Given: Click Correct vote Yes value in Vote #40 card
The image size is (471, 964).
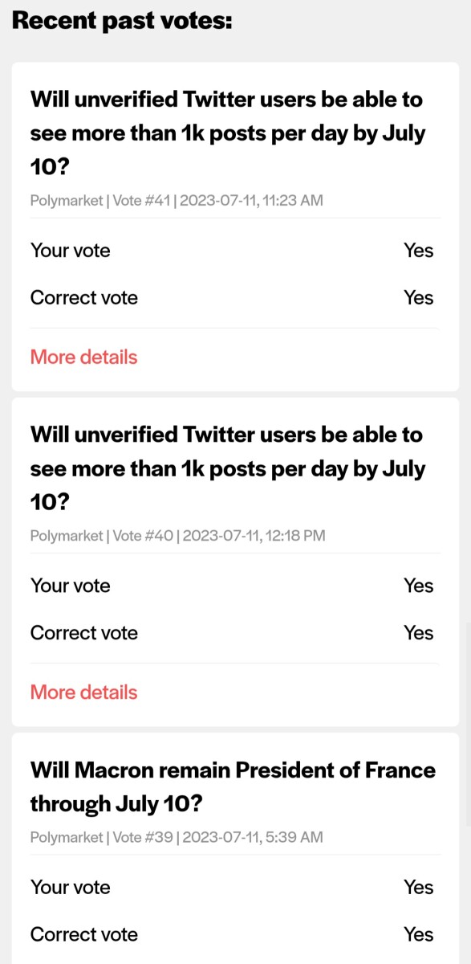Looking at the screenshot, I should click(x=419, y=633).
